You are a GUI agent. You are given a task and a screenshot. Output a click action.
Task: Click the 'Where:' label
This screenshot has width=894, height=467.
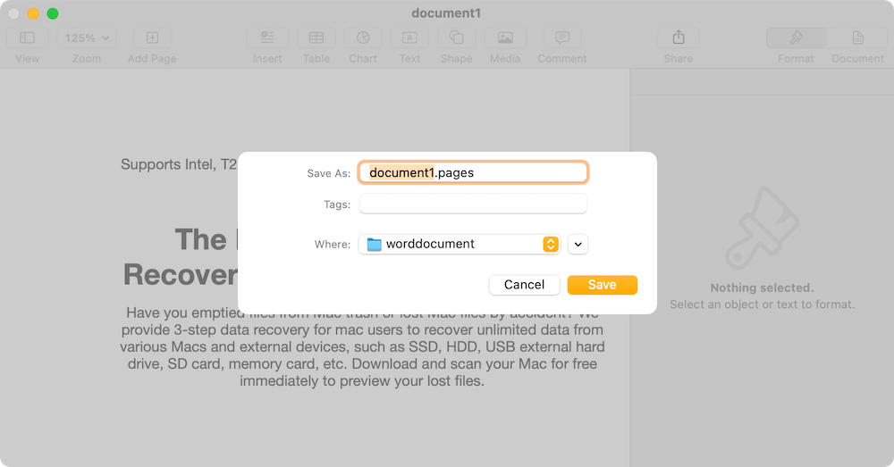(333, 245)
